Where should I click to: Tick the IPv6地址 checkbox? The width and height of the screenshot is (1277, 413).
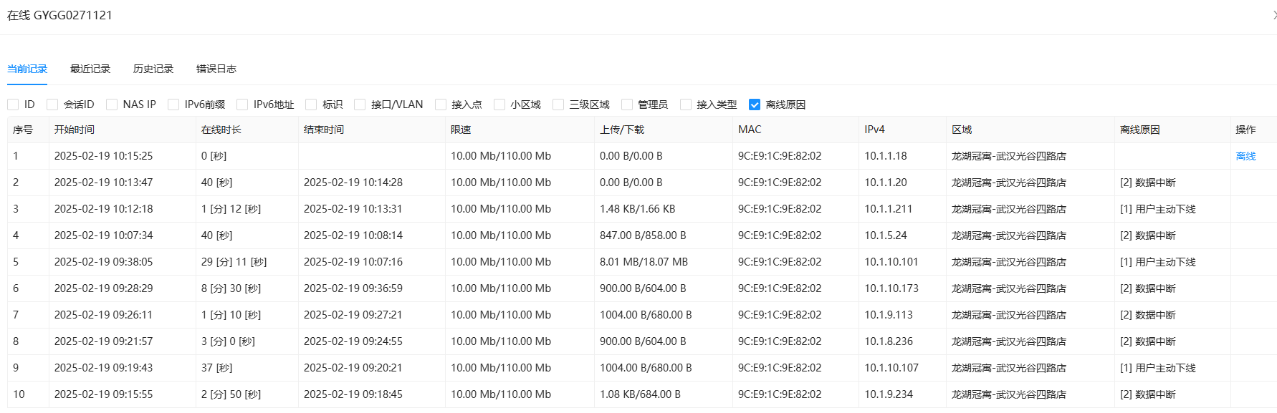[242, 105]
